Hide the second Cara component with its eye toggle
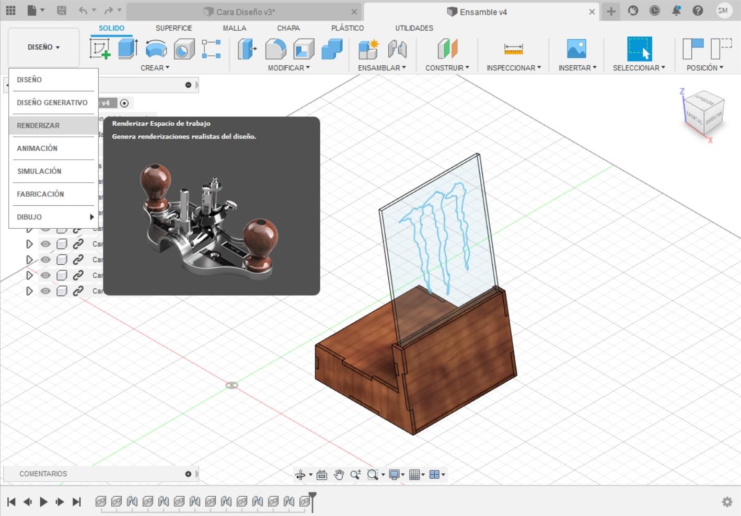The image size is (741, 516). pos(45,244)
